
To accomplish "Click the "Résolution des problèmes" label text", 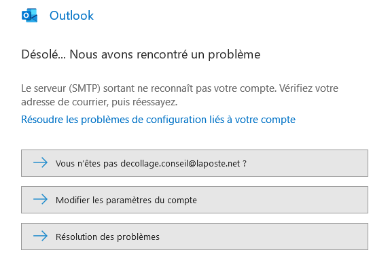I will click(x=107, y=237).
